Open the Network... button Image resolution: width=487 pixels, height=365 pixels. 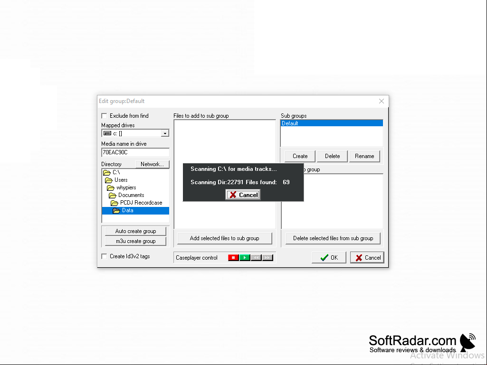pos(152,164)
